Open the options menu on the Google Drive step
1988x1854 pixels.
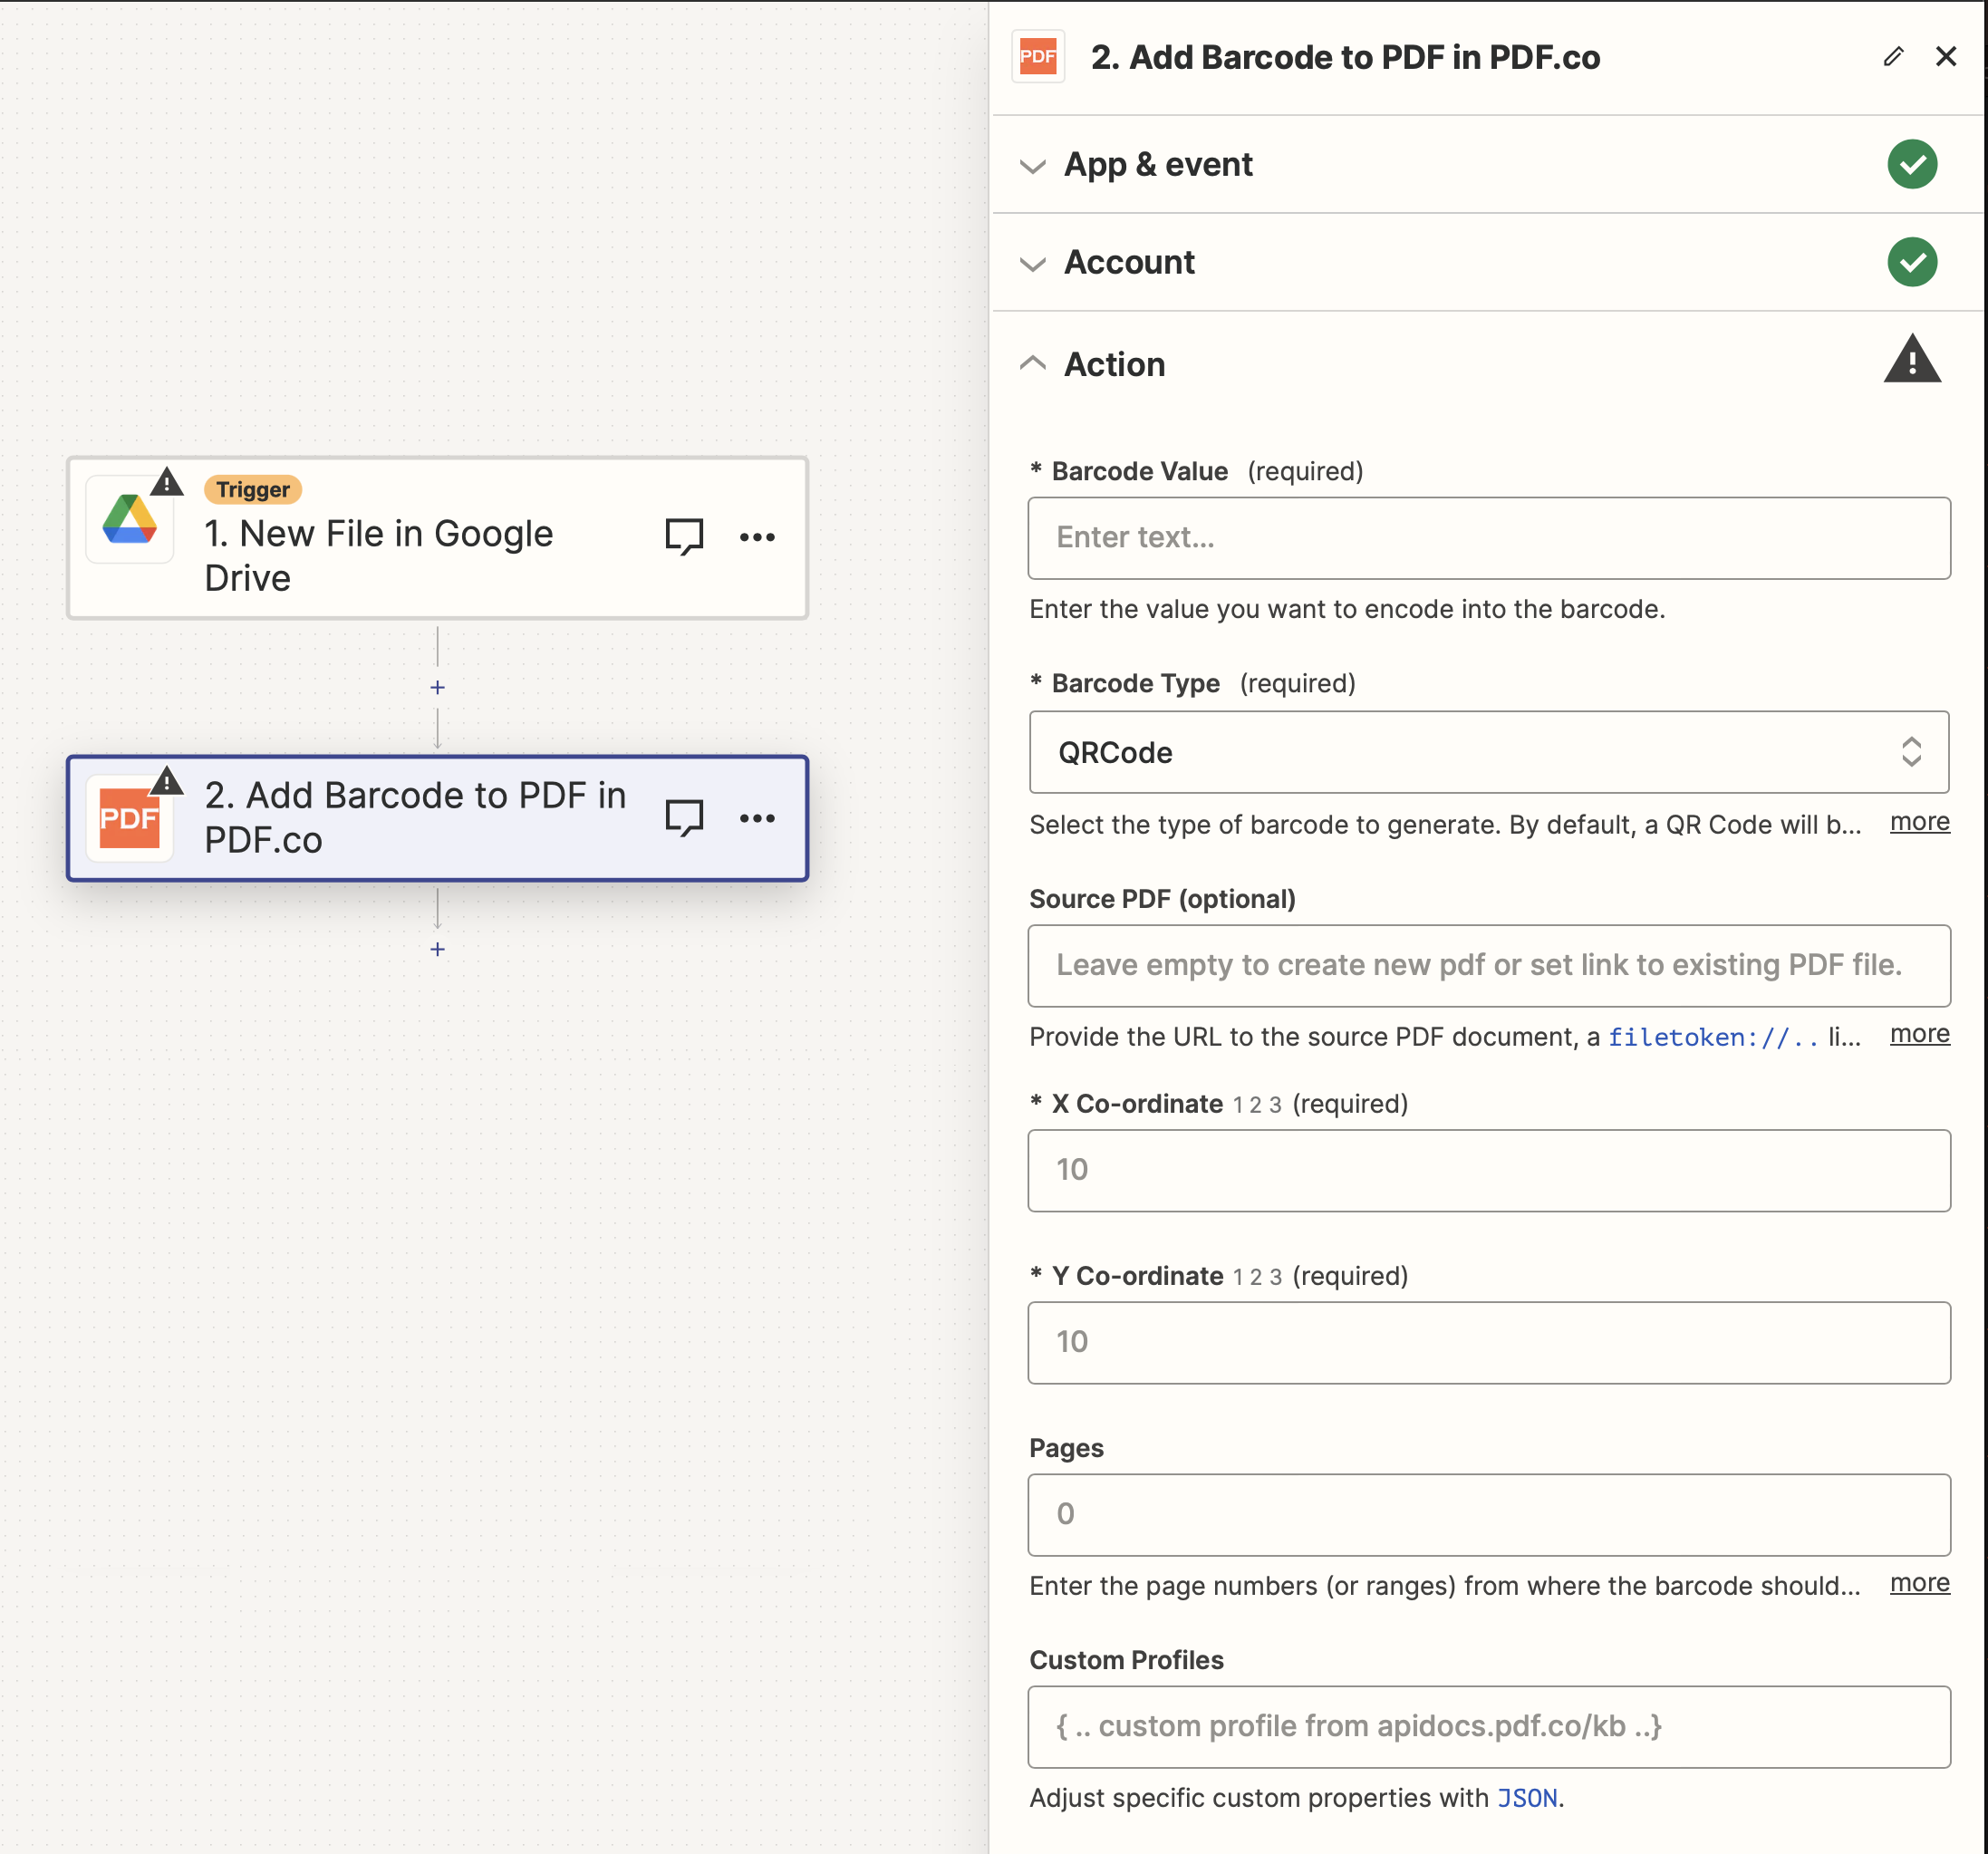[758, 537]
